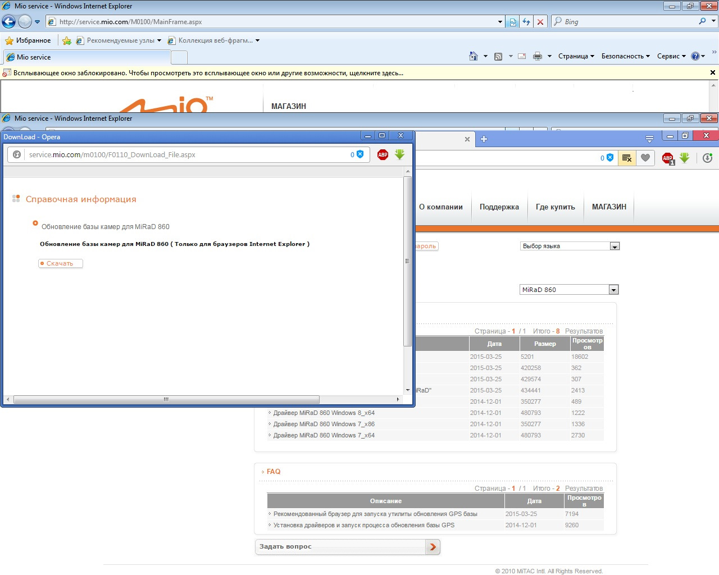Click compatibility view icon in IE address bar

pyautogui.click(x=513, y=22)
